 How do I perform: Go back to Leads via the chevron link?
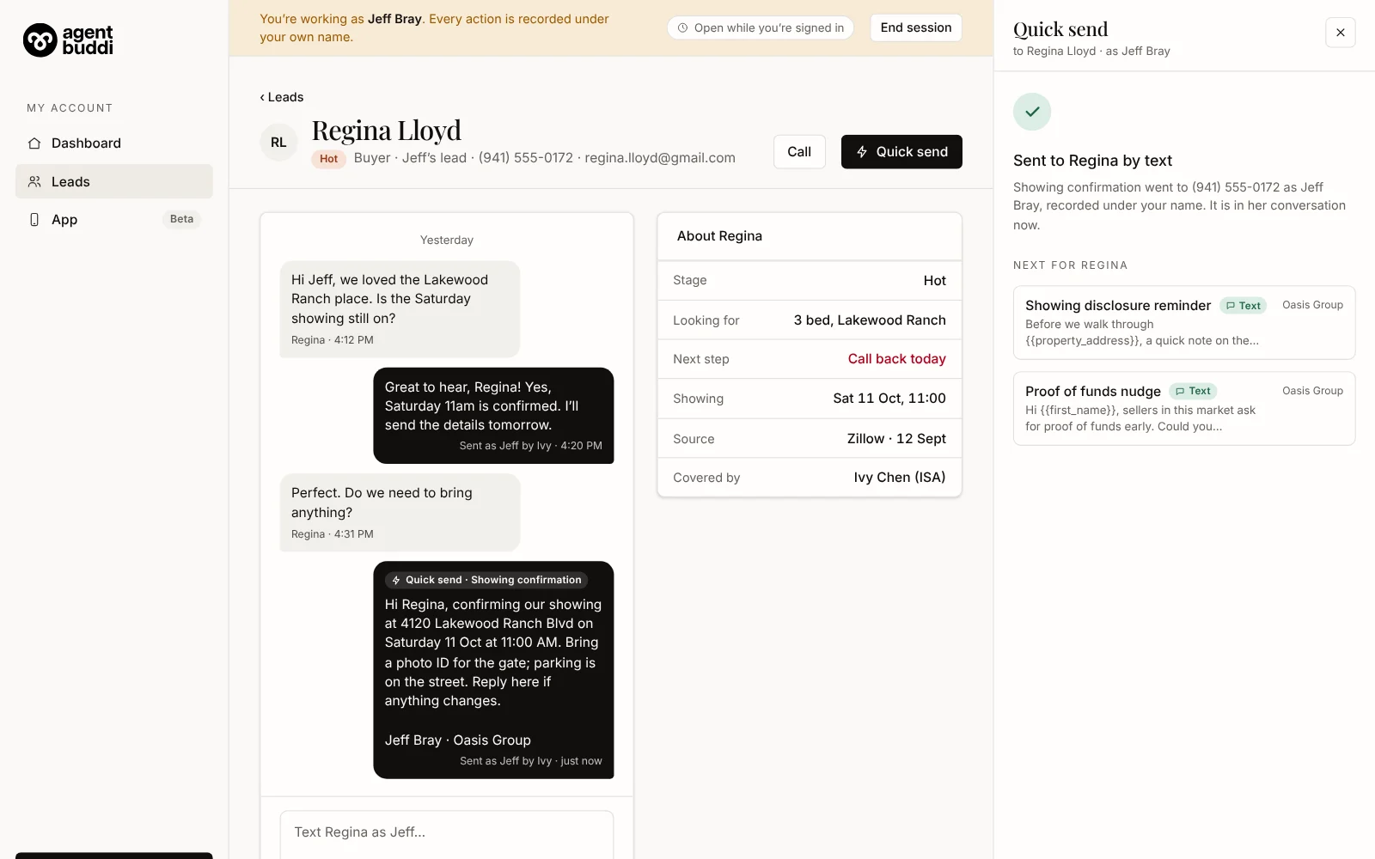[281, 97]
